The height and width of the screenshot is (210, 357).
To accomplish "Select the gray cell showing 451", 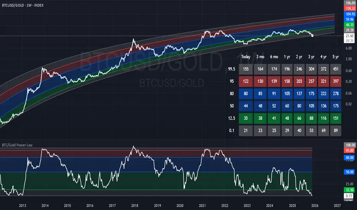I will [x=336, y=69].
